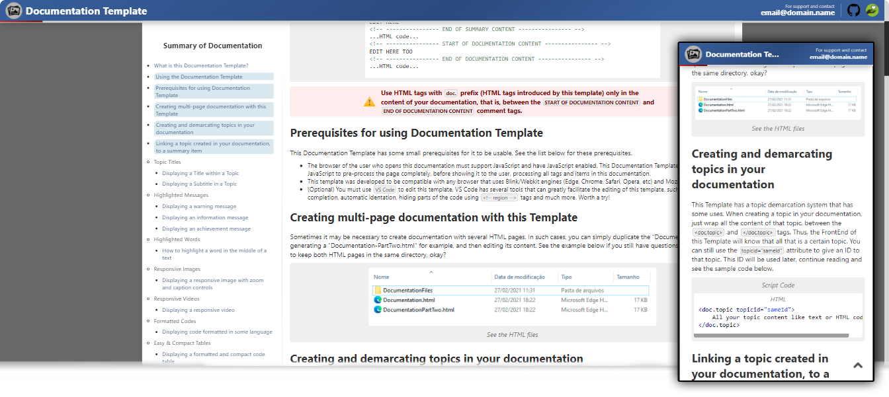Click the Responsive Images summary category
The width and height of the screenshot is (889, 397).
pos(177,269)
